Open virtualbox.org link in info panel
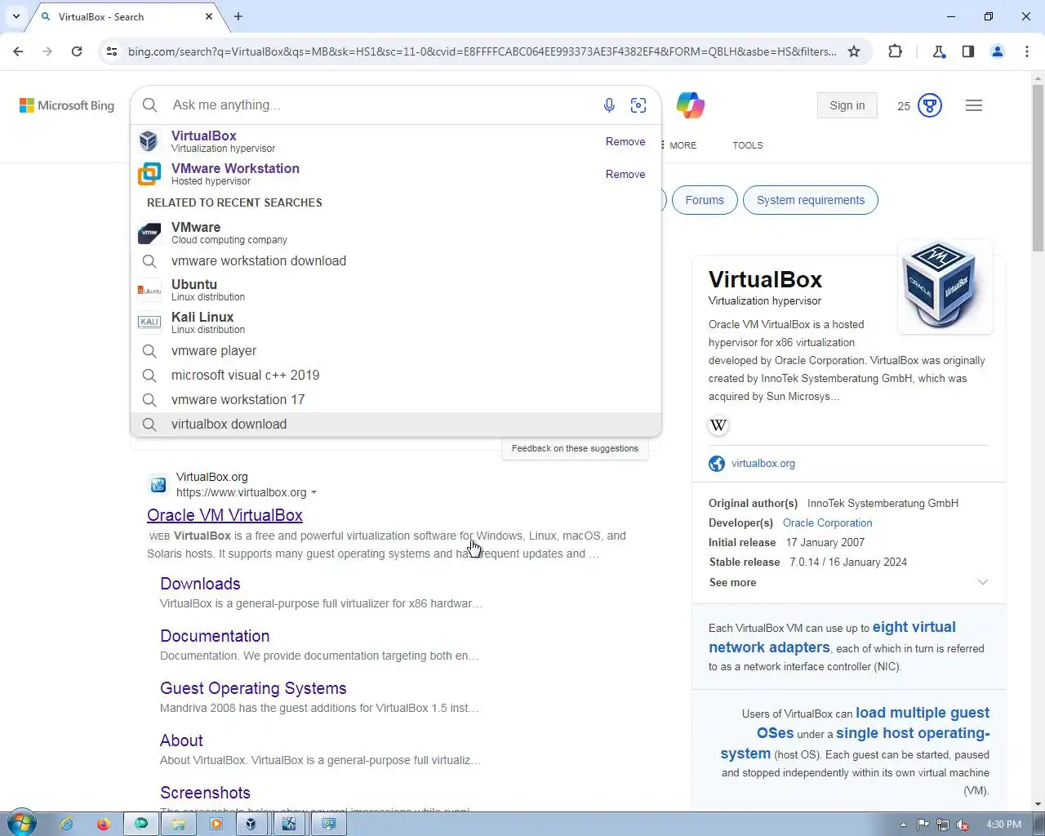The image size is (1045, 836). click(x=763, y=464)
